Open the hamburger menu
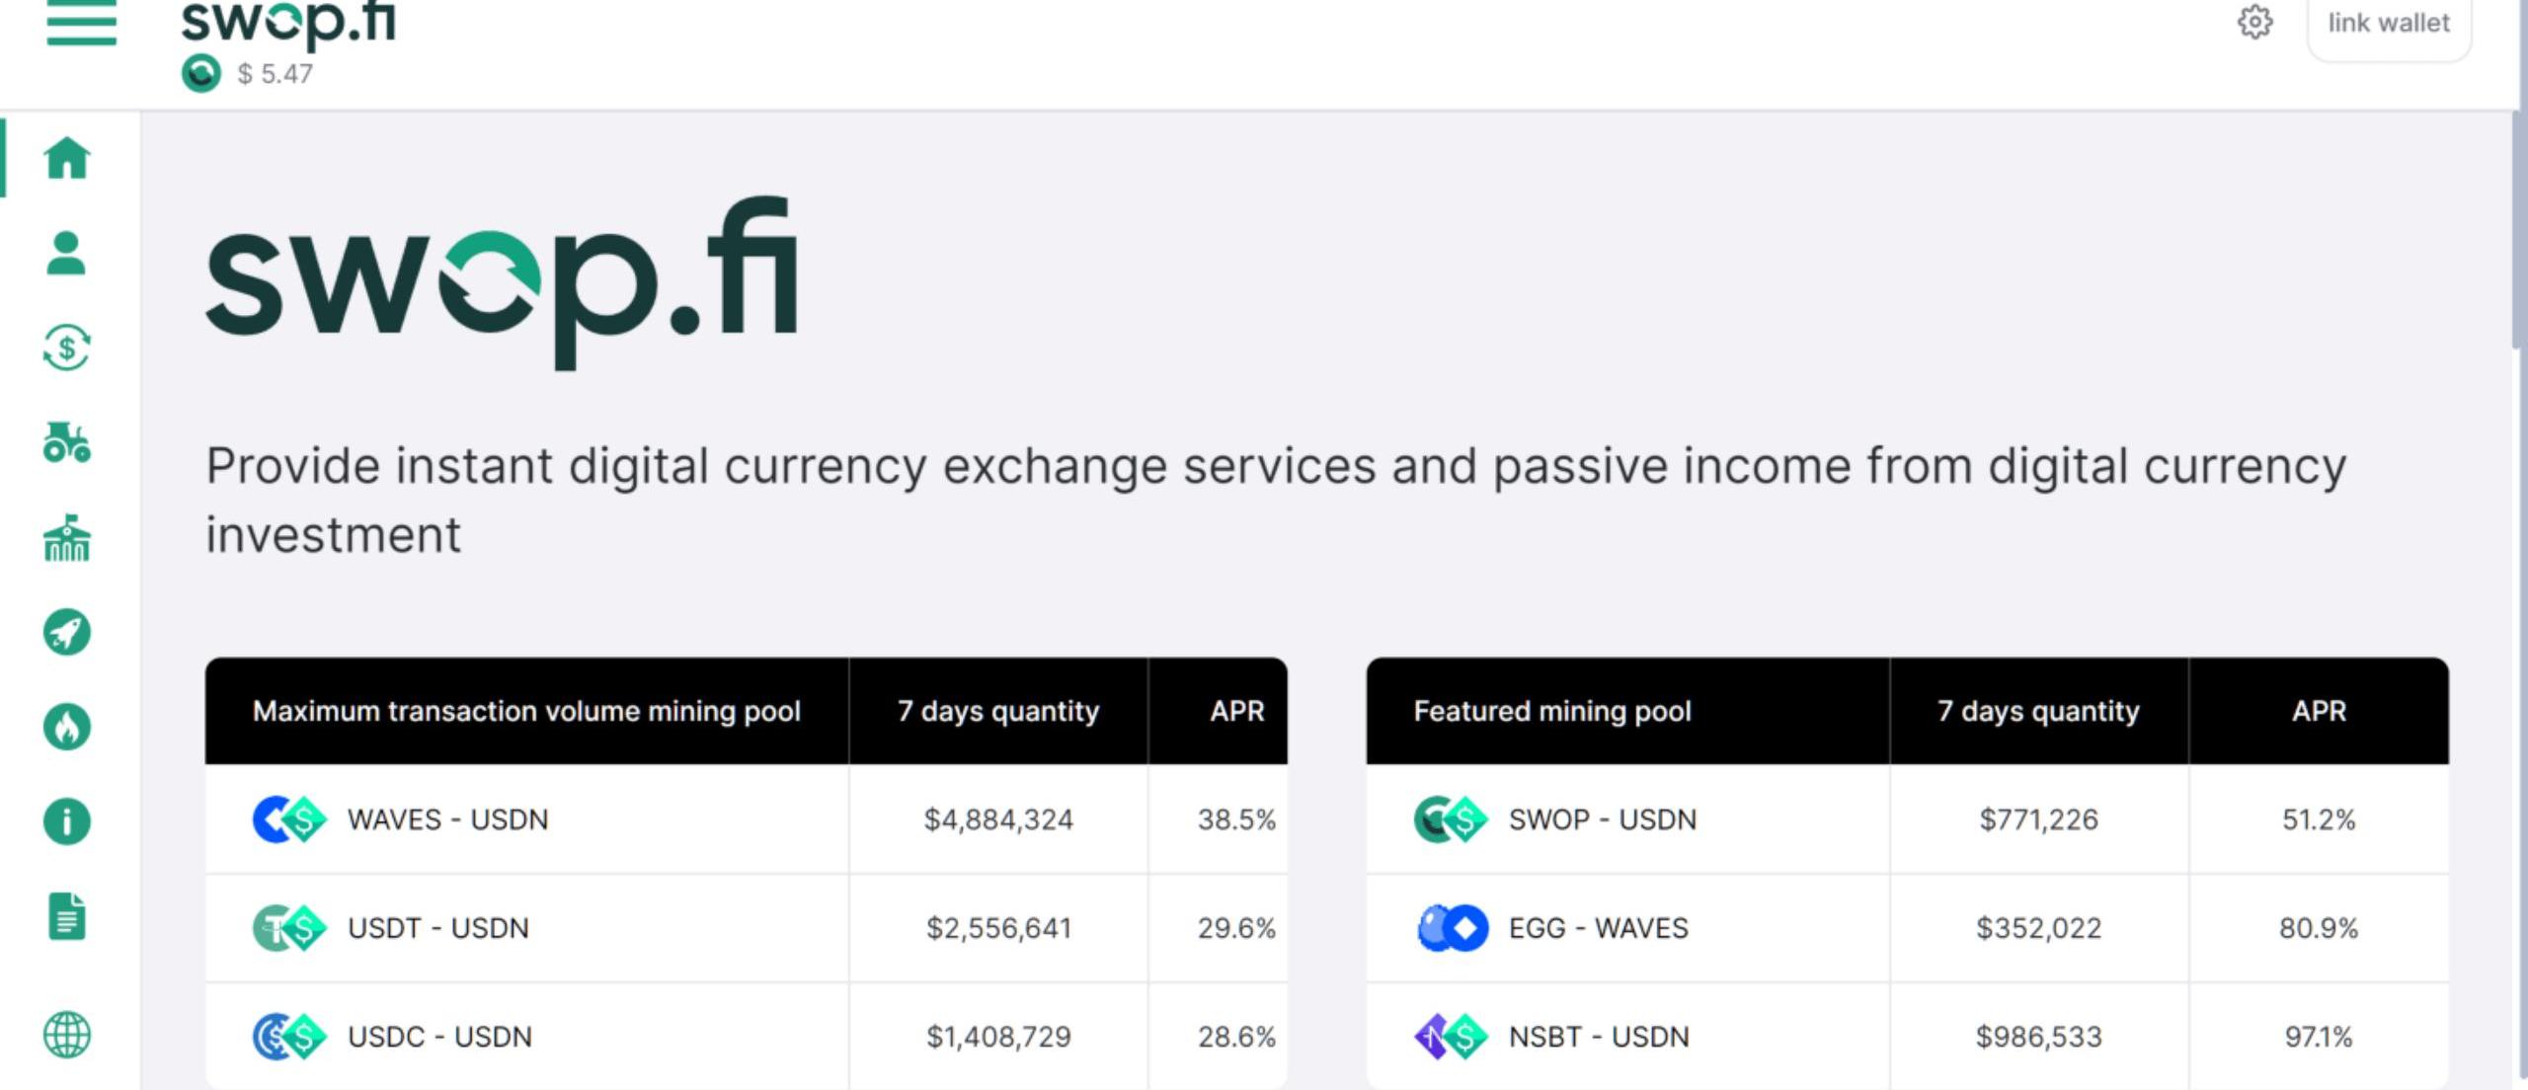Screen dimensions: 2528x1090 (81, 22)
